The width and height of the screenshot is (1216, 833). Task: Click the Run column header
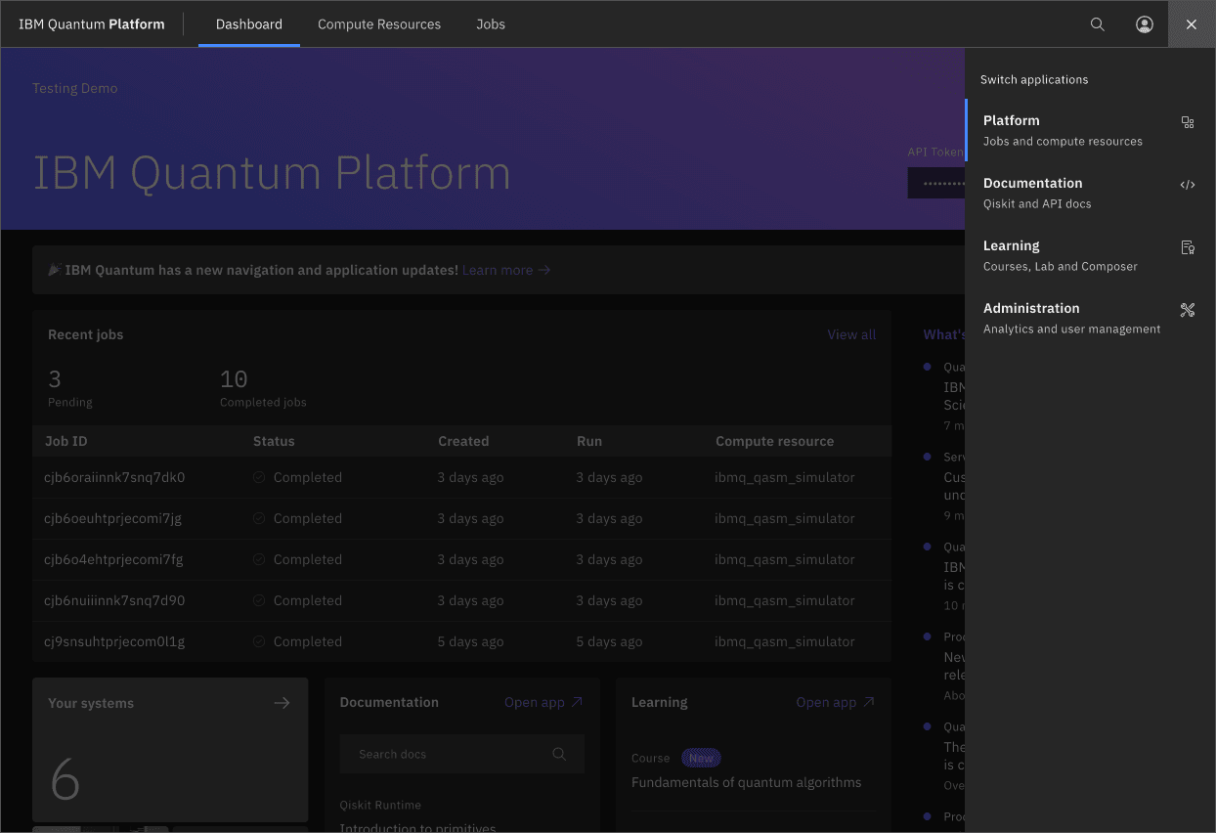[589, 441]
